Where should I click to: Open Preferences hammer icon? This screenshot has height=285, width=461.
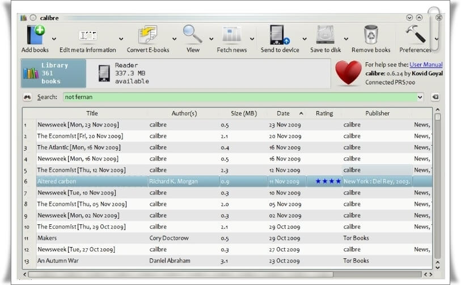pyautogui.click(x=415, y=33)
